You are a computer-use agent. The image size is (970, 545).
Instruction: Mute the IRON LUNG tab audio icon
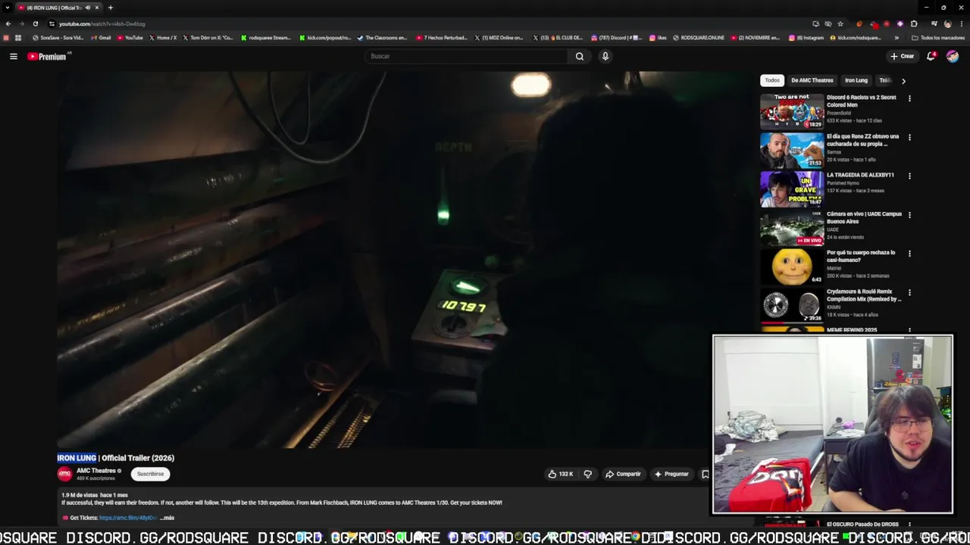(x=87, y=8)
